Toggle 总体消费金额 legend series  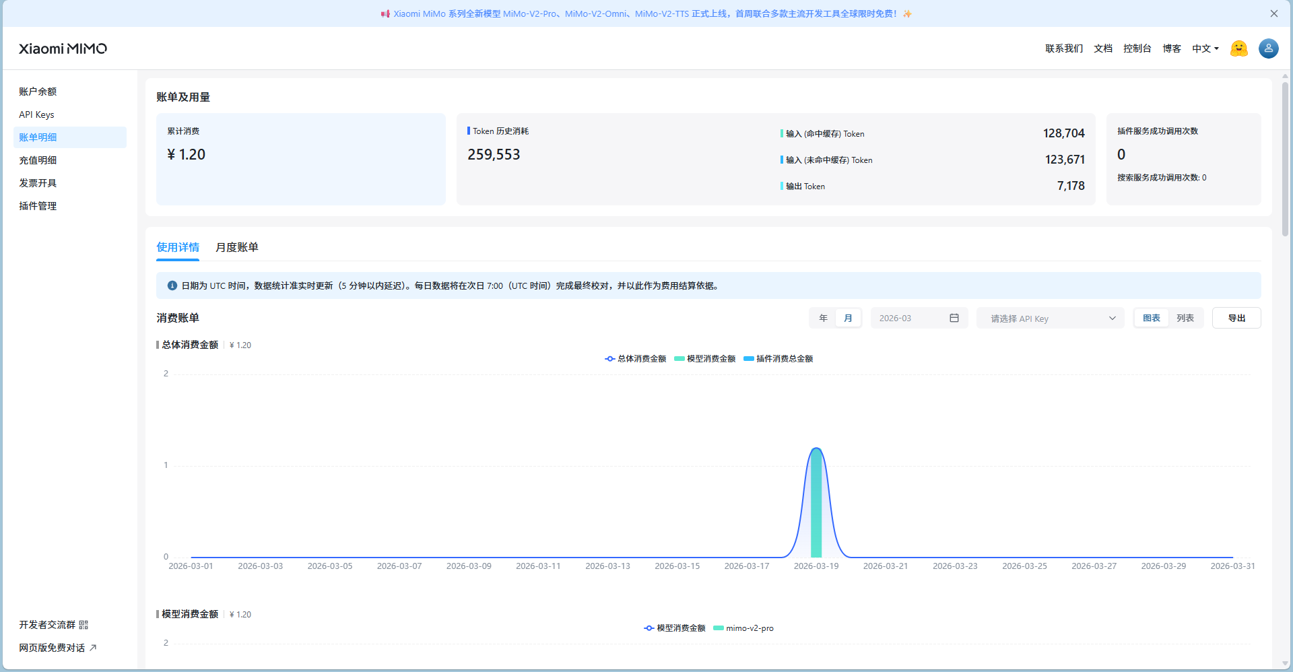pos(636,359)
